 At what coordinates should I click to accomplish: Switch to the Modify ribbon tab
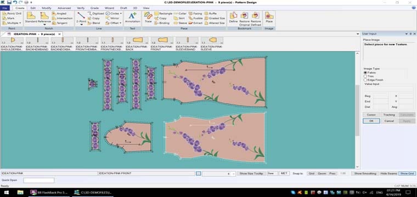tap(47, 8)
